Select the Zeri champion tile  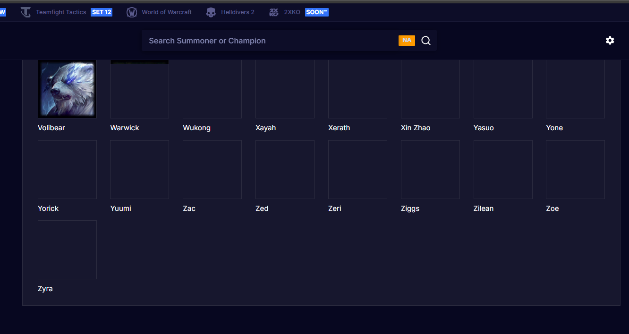point(357,169)
